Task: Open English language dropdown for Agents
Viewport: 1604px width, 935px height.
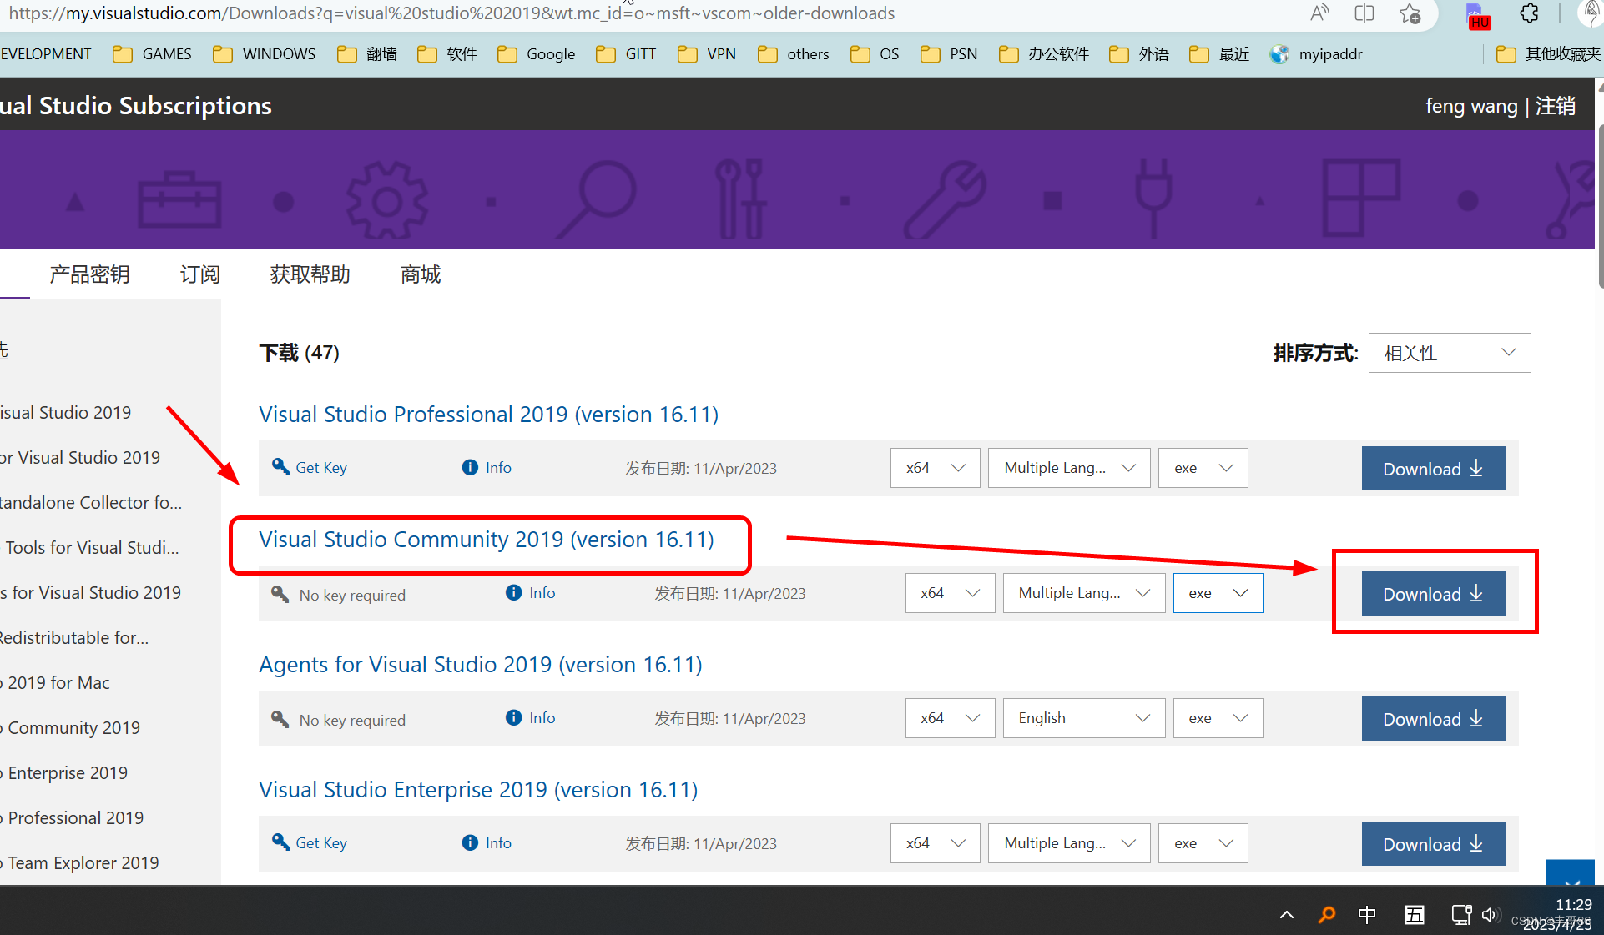Action: 1084,718
